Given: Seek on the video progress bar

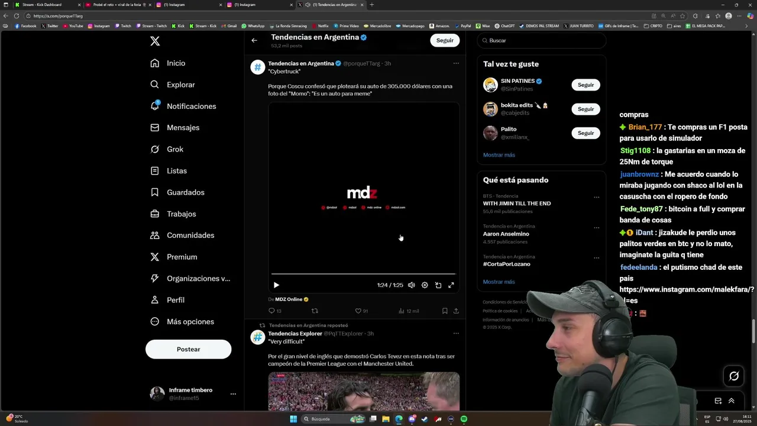Looking at the screenshot, I should pos(363,274).
